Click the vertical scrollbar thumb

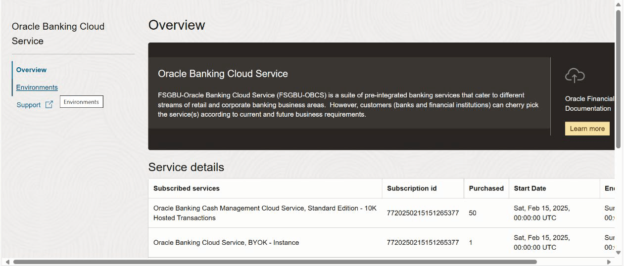pyautogui.click(x=618, y=79)
